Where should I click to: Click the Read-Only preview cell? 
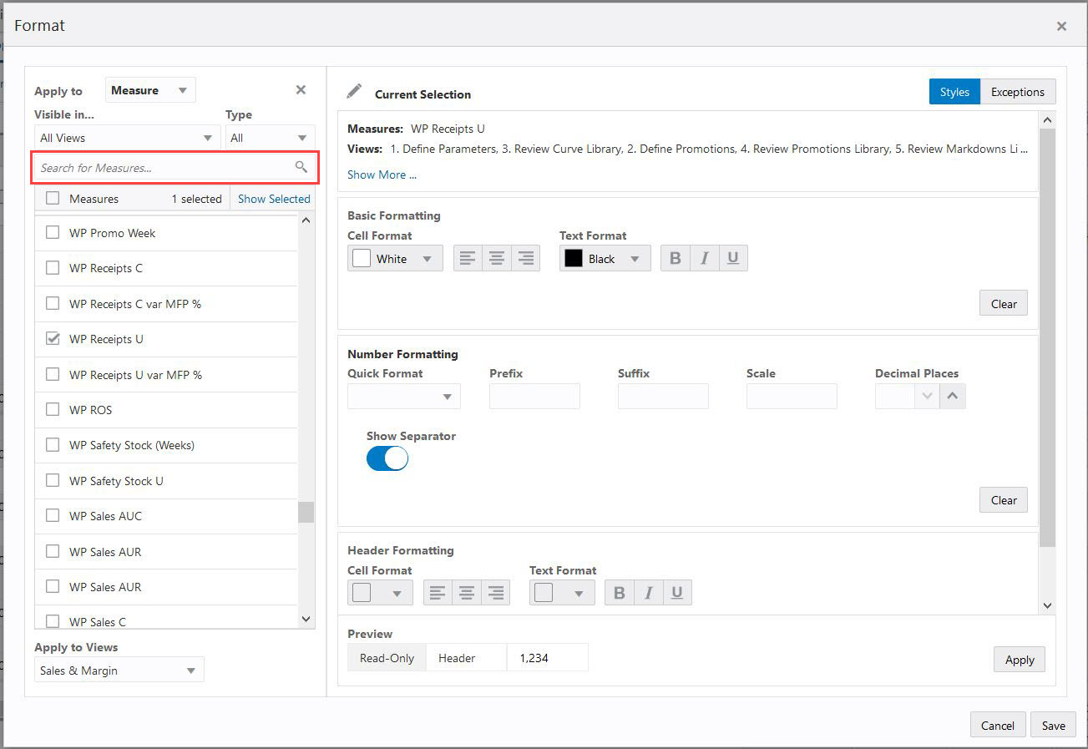click(x=387, y=658)
